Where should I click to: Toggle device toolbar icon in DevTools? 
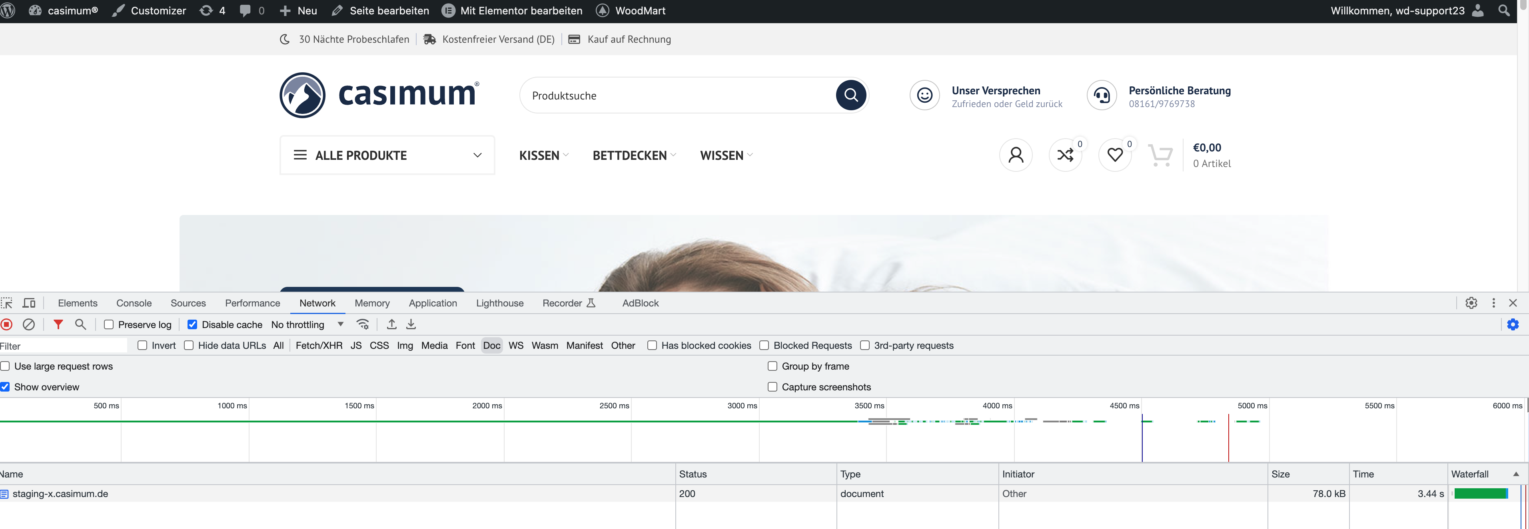click(x=29, y=303)
